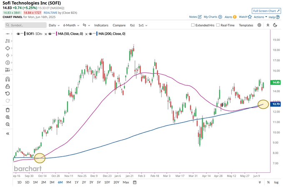Tick the Real-Time checkbox
Viewport: 283px width, 187px height.
click(218, 25)
